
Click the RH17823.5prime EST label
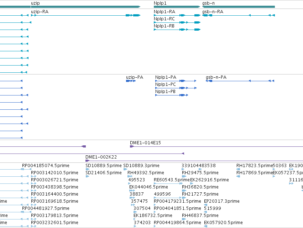coord(255,166)
